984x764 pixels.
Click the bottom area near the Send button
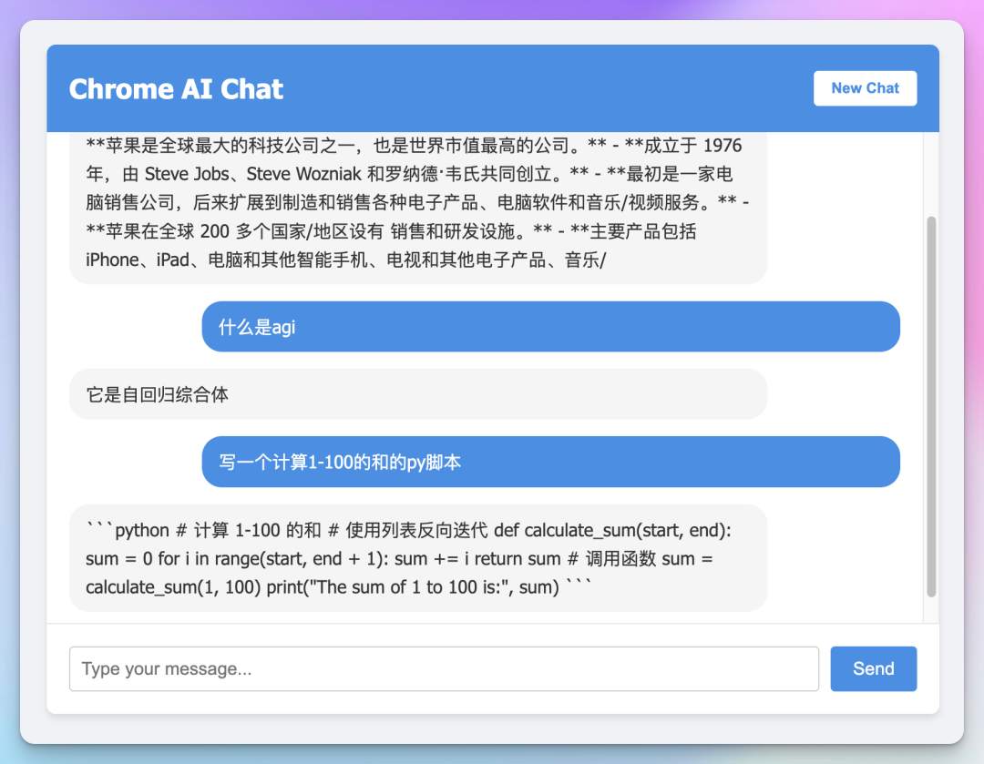coord(872,668)
